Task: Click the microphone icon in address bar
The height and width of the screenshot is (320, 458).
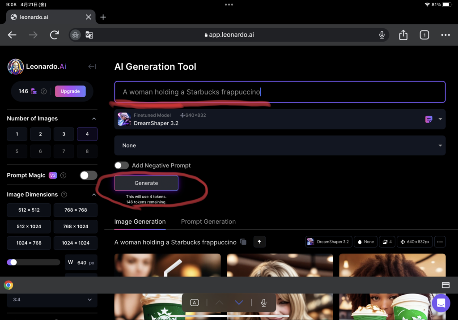Action: pyautogui.click(x=382, y=35)
